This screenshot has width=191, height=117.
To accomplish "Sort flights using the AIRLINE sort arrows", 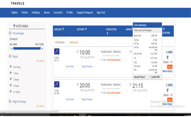I will coord(63,29).
